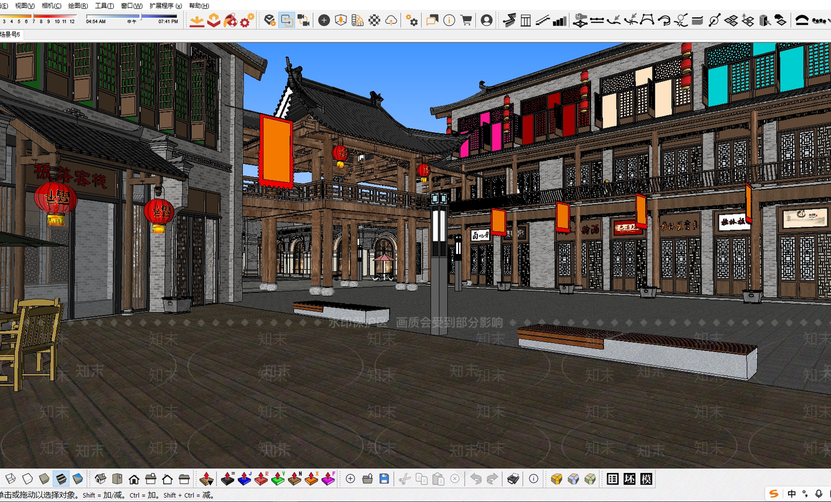Image resolution: width=831 pixels, height=502 pixels.
Task: Click the spiral loop curve tool icon
Action: (x=664, y=20)
